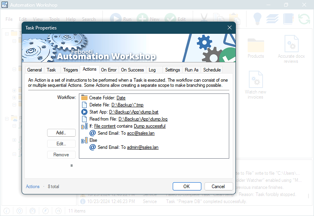Click the Create Folder action folder icon
The width and height of the screenshot is (314, 216).
click(84, 98)
